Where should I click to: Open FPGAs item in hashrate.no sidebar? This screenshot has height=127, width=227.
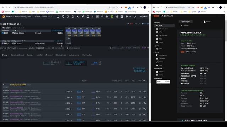[x=159, y=42]
